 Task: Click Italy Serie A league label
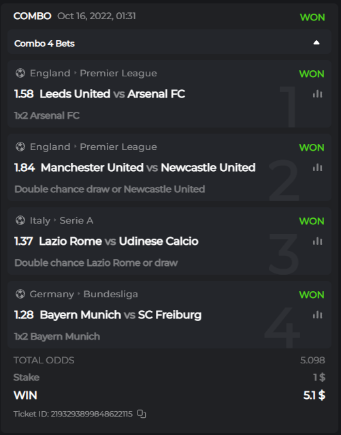[61, 220]
